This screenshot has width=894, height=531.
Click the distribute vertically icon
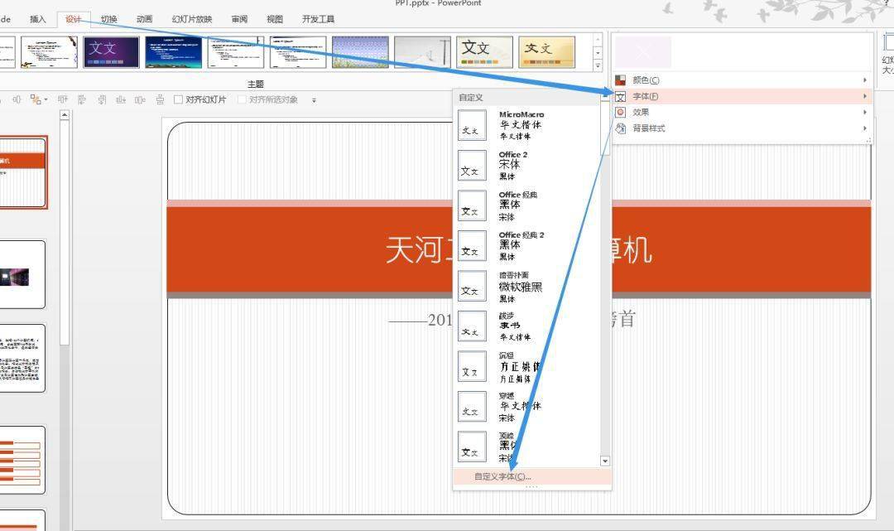pyautogui.click(x=161, y=99)
